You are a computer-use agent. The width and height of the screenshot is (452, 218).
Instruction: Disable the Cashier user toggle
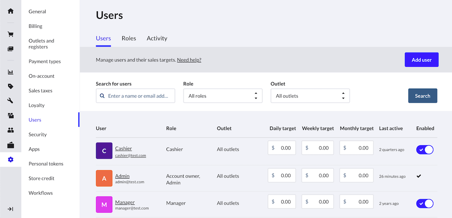click(x=425, y=150)
